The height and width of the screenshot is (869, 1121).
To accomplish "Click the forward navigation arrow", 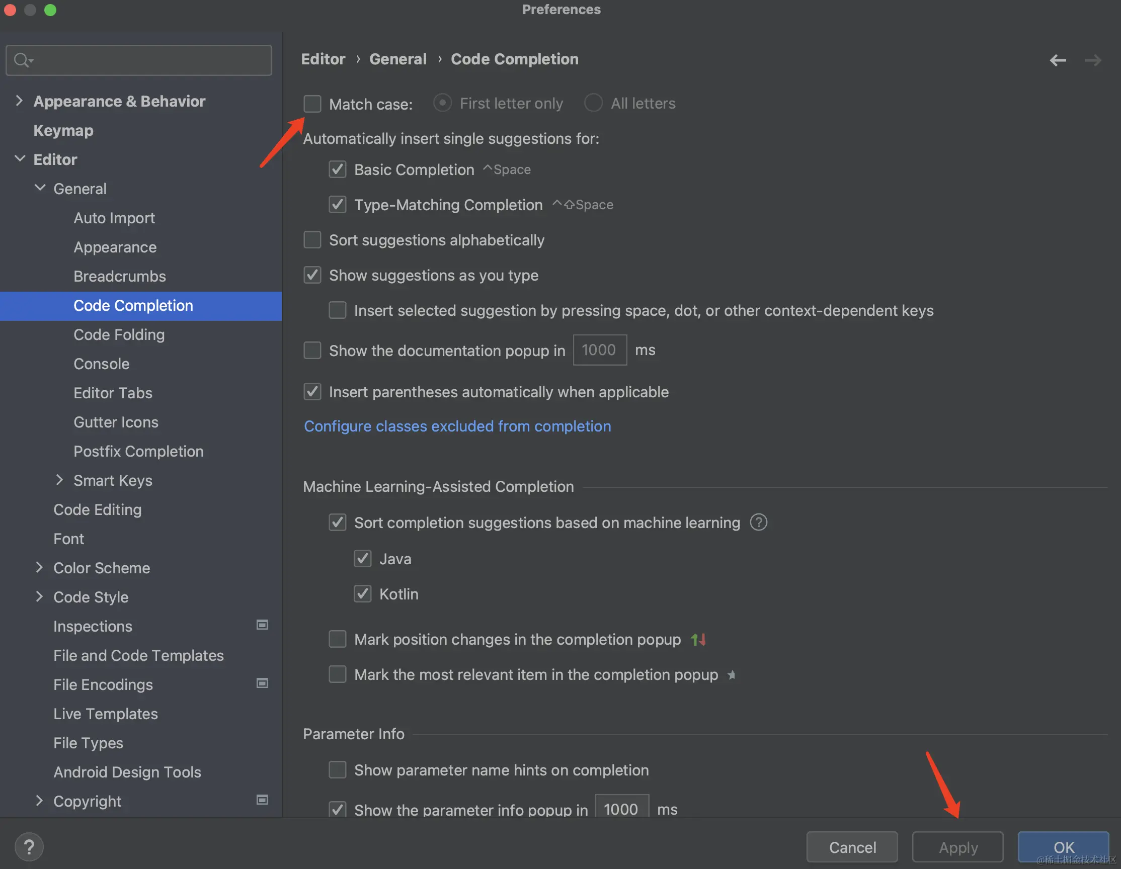I will (x=1092, y=60).
